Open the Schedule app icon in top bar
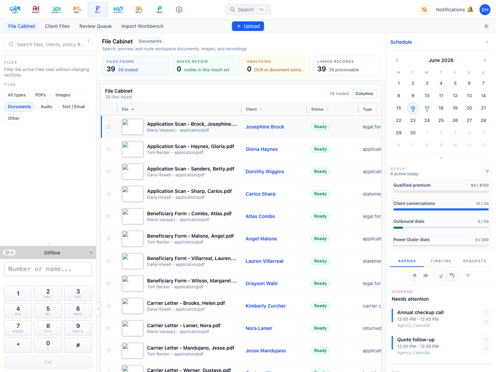This screenshot has width=496, height=372. (x=56, y=10)
